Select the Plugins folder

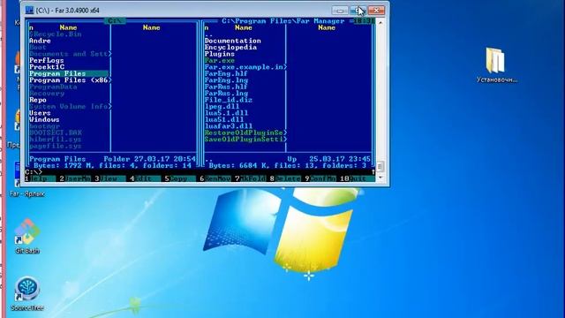[220, 54]
